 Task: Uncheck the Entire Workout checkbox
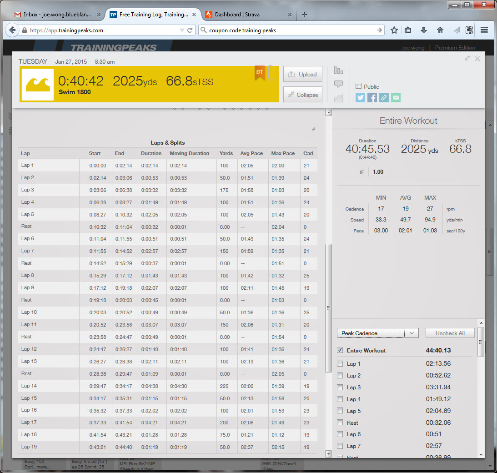pos(340,350)
